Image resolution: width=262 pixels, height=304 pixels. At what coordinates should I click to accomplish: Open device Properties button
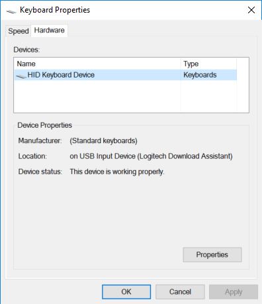212,254
